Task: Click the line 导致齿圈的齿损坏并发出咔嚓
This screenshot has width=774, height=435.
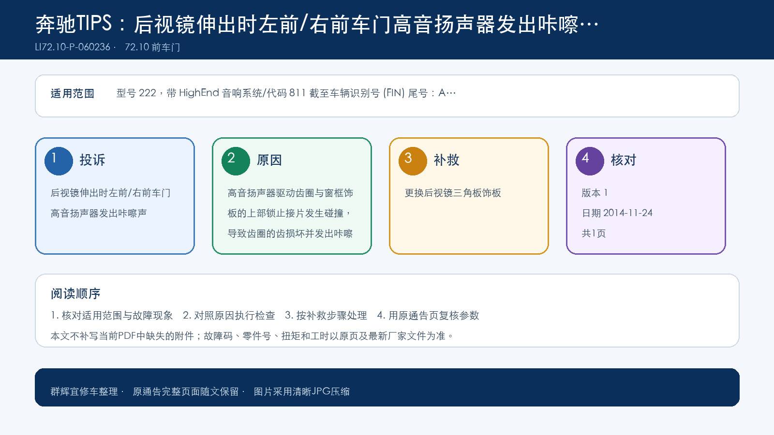Action: pos(290,233)
